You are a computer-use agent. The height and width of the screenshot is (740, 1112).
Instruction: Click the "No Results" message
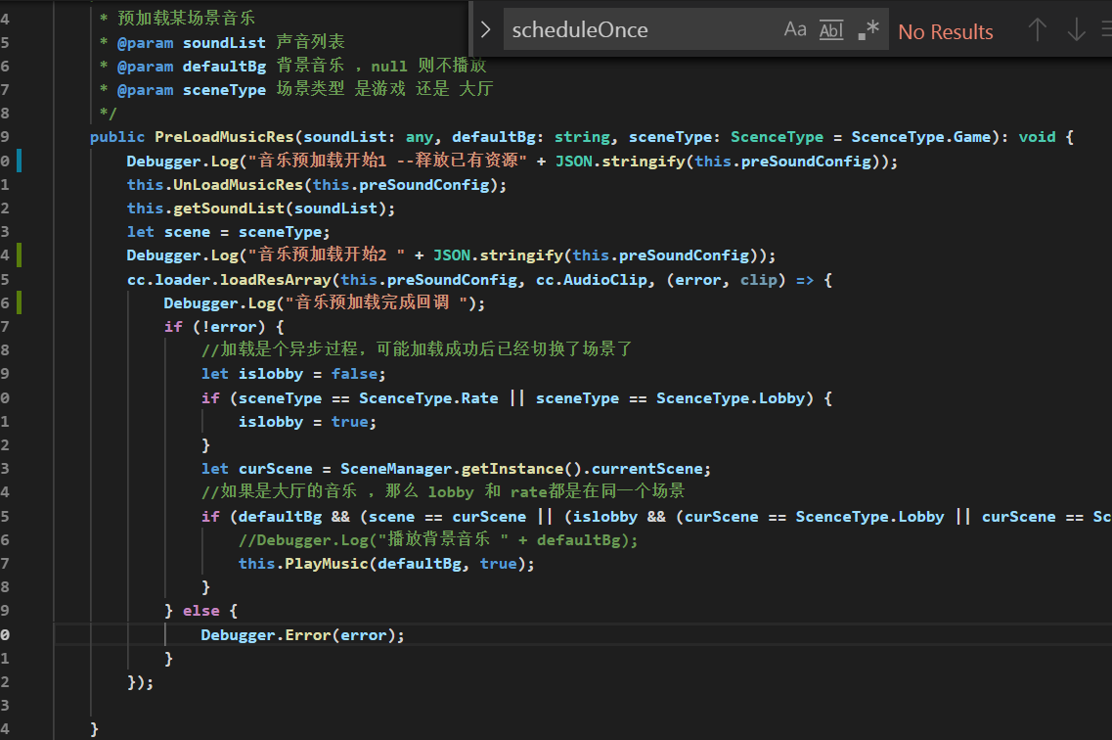[946, 32]
